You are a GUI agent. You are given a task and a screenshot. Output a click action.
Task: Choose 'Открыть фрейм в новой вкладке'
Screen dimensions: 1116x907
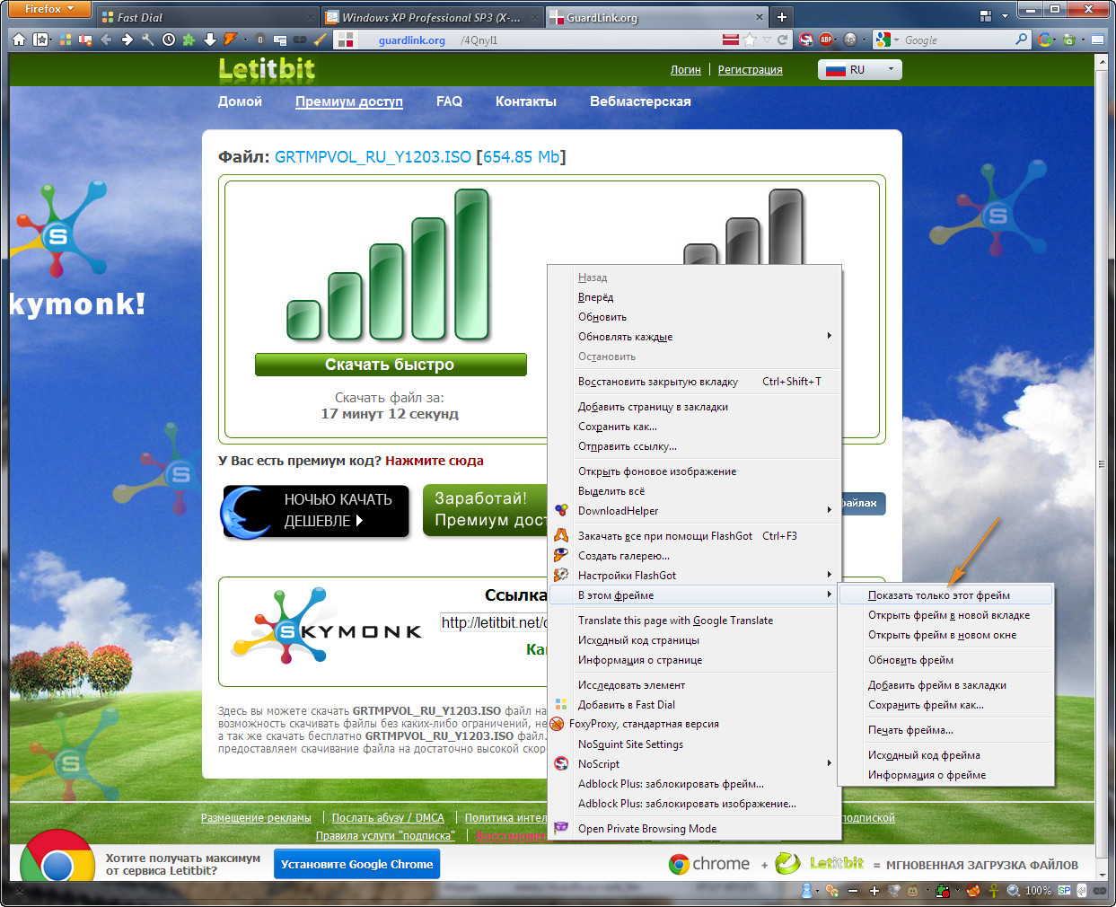coord(946,615)
